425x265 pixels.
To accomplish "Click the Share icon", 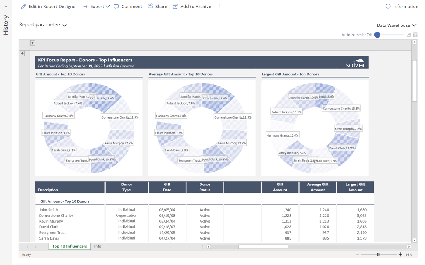I will click(x=150, y=6).
